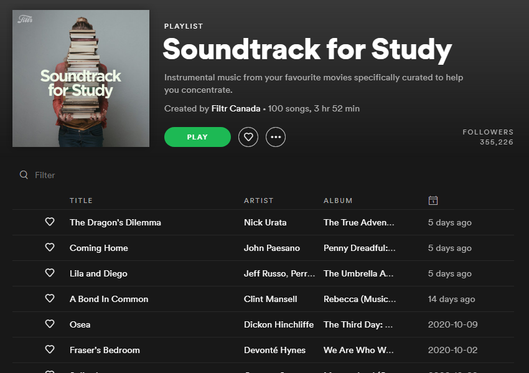Click the Filtr logo on the playlist cover

tap(25, 19)
